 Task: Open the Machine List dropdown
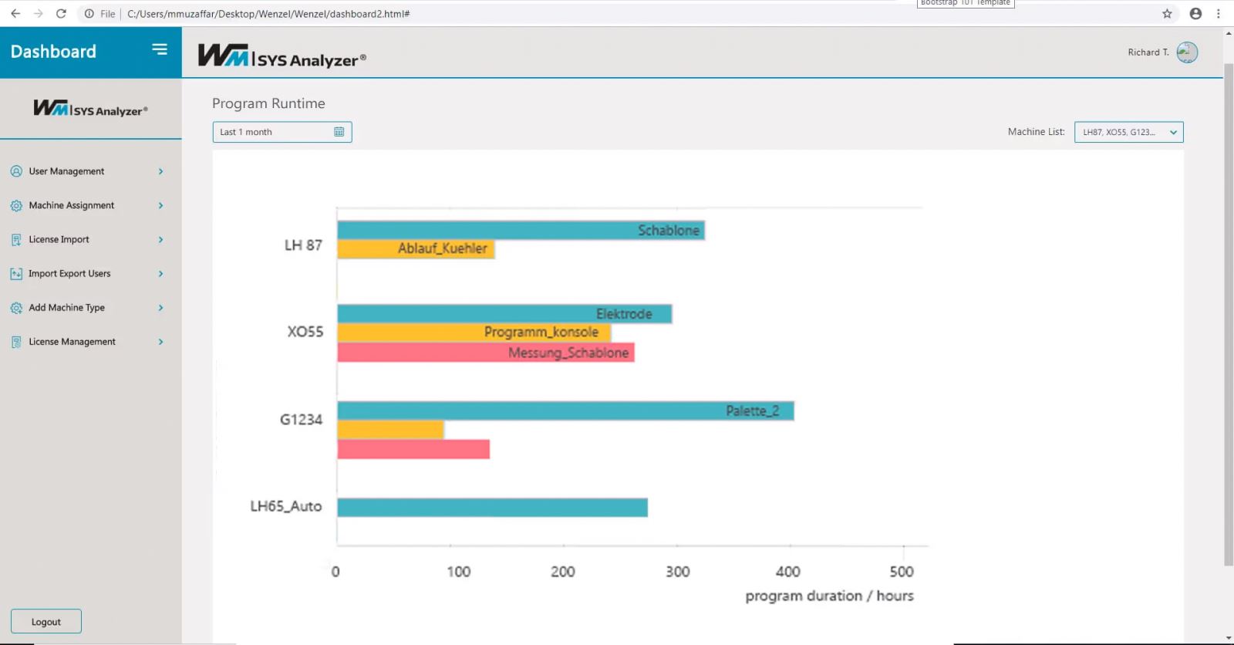pyautogui.click(x=1128, y=132)
